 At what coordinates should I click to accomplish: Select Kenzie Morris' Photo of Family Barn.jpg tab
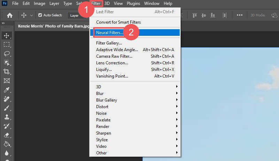[53, 26]
